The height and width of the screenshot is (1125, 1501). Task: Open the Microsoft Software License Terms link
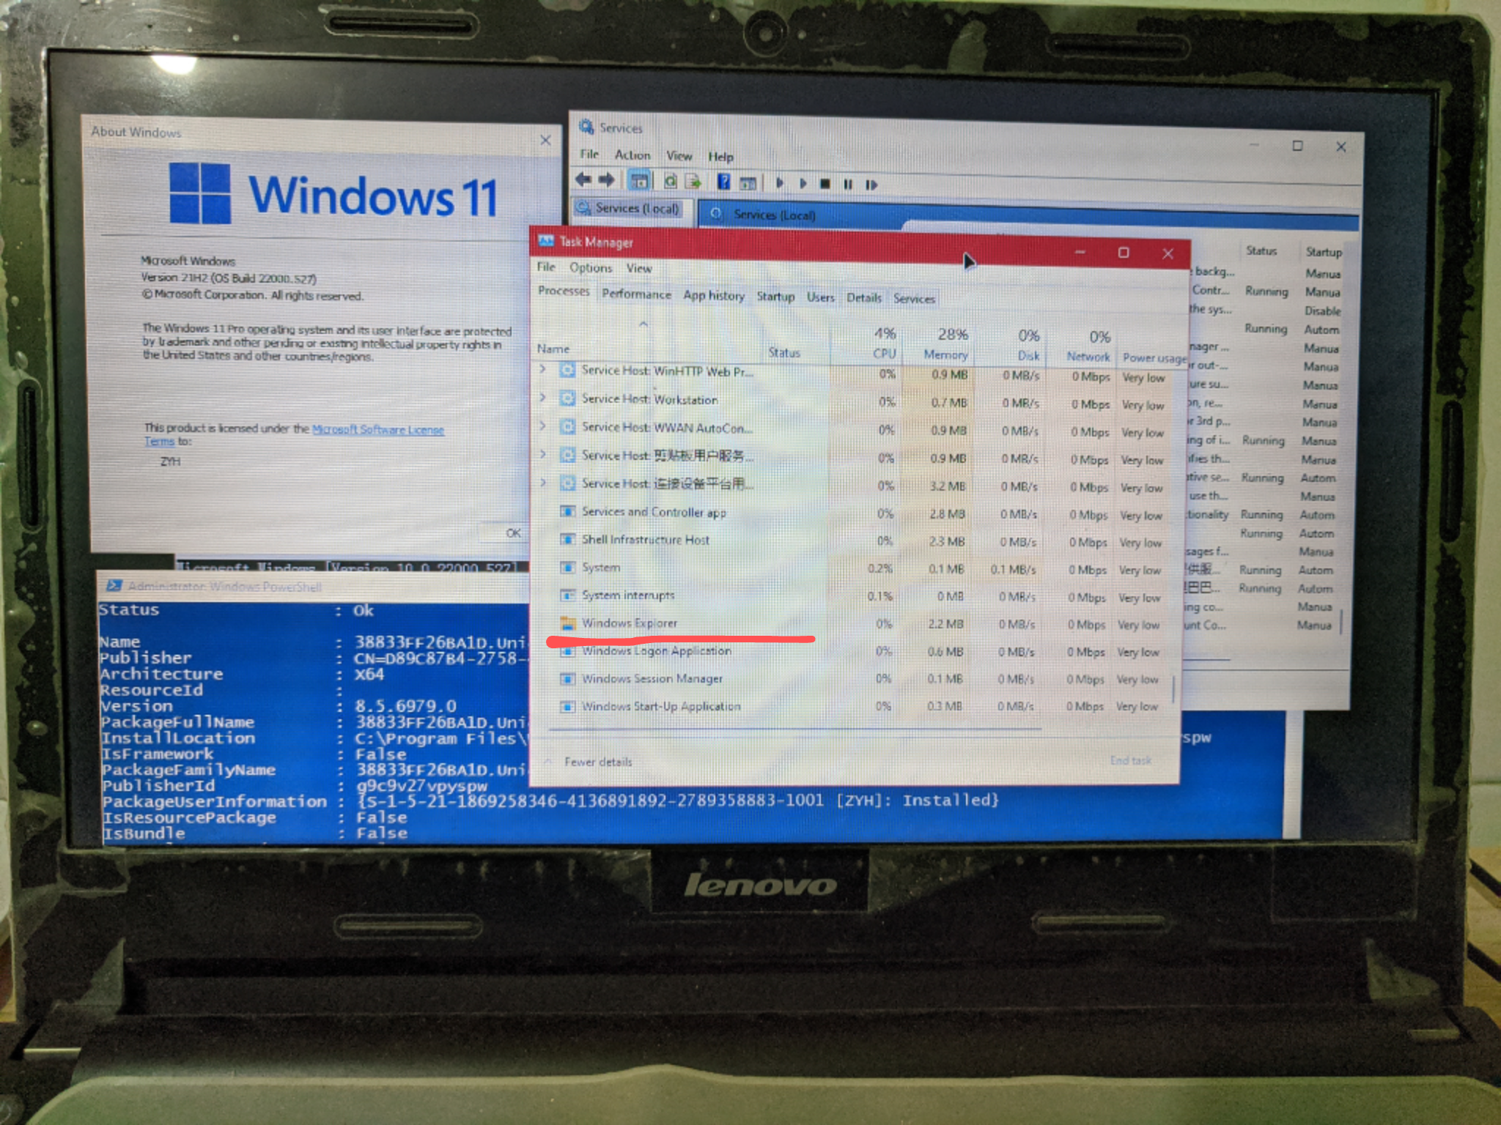tap(378, 429)
